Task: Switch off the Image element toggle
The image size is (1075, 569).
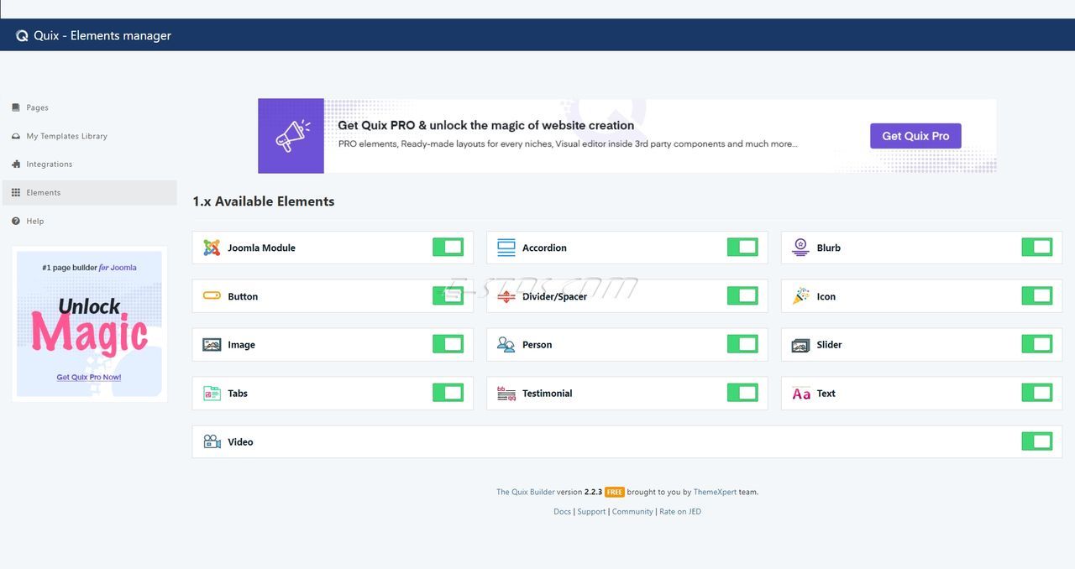Action: [448, 344]
